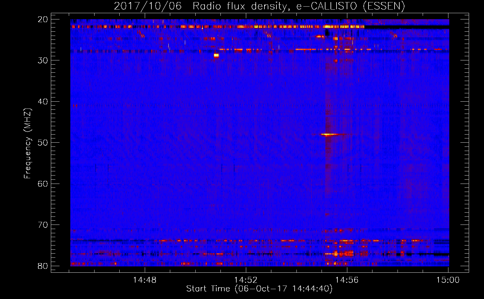Click the yellow-white spot near 29 MHz

[x=216, y=55]
